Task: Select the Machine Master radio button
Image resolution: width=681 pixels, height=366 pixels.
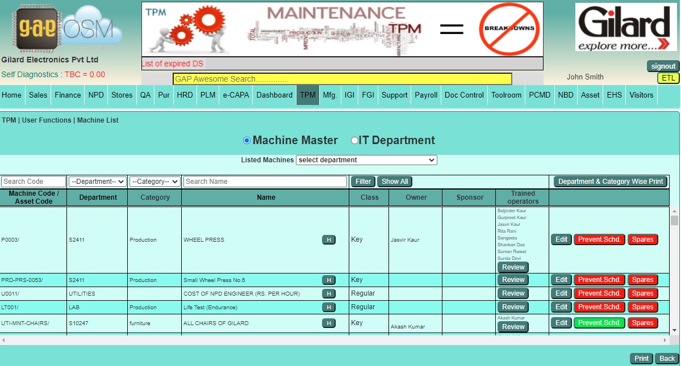Action: coord(247,141)
